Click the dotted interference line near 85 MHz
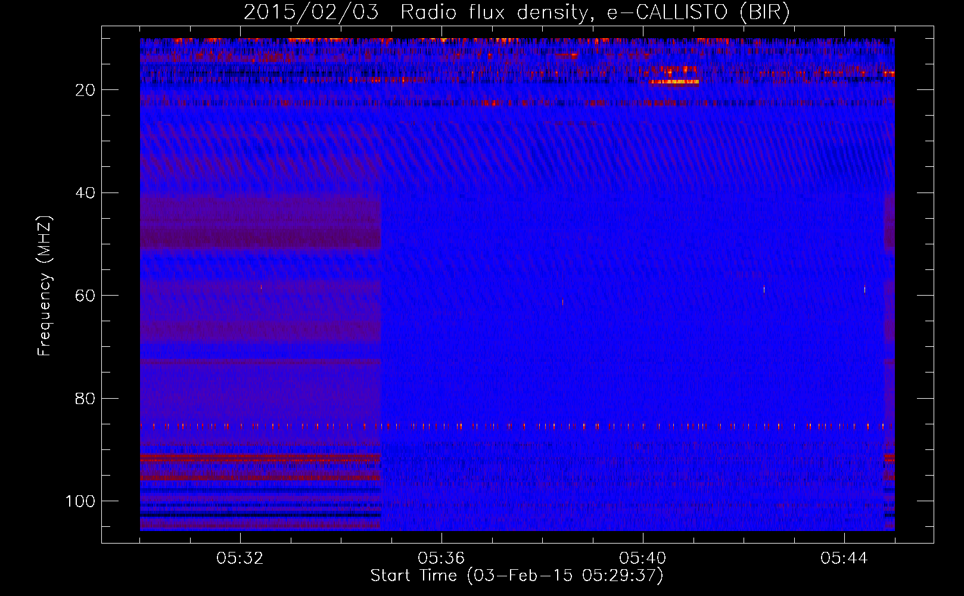Image resolution: width=964 pixels, height=596 pixels. [x=517, y=426]
